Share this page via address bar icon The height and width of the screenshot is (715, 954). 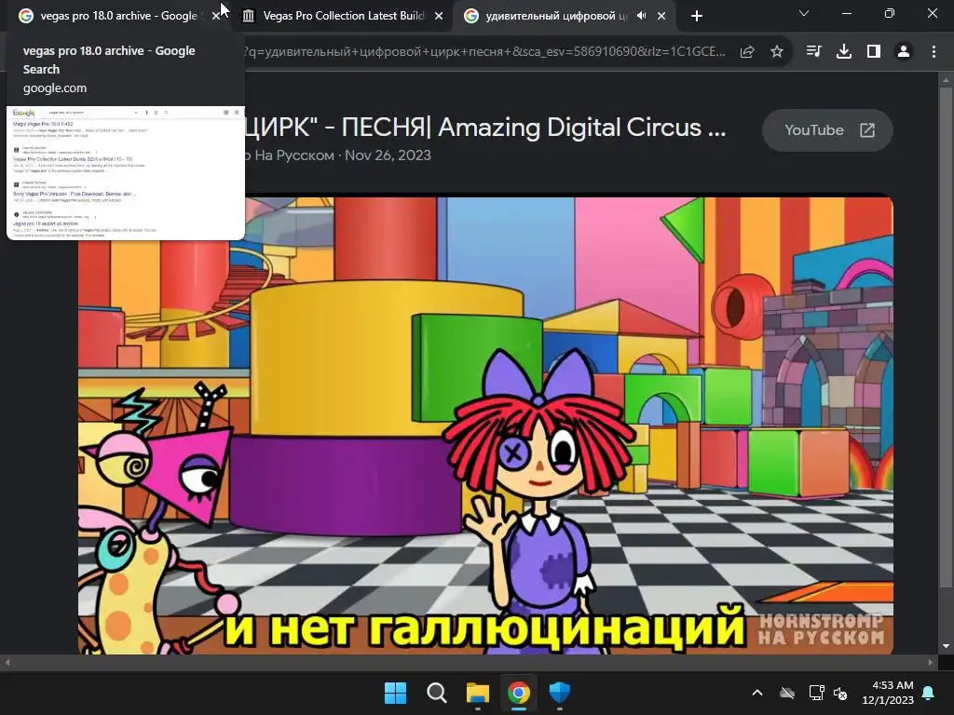point(747,52)
